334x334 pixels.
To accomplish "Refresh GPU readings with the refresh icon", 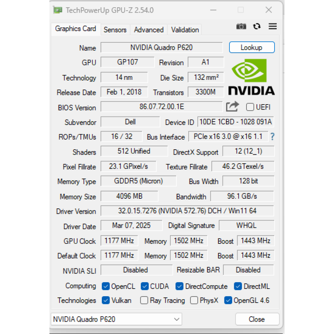I will pos(257,26).
